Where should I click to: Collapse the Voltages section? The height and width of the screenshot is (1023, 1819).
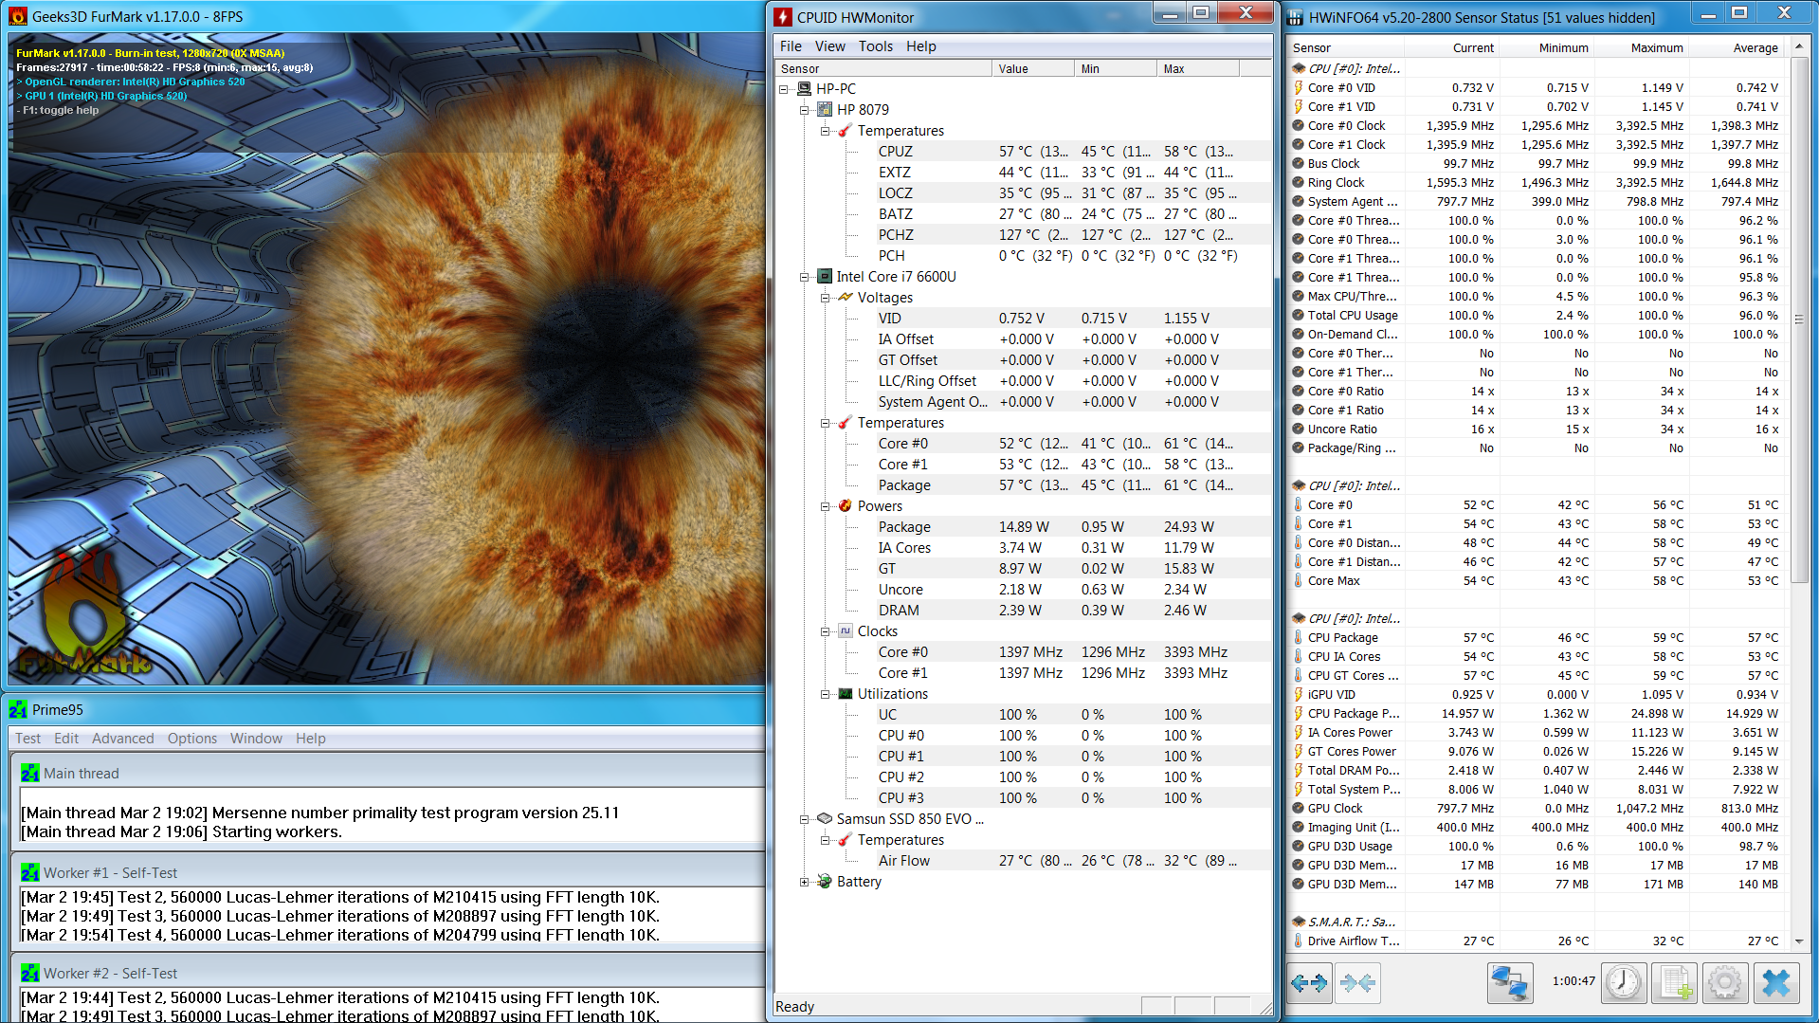point(826,298)
